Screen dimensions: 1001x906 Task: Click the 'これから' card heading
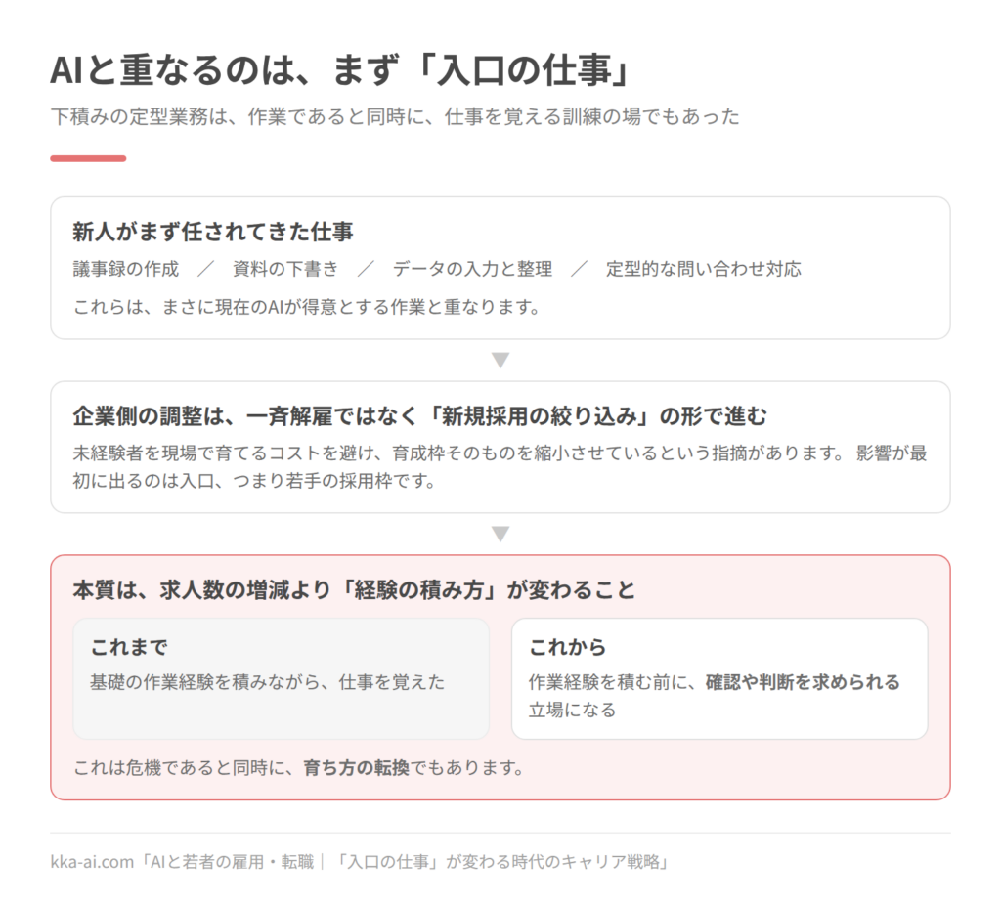568,647
